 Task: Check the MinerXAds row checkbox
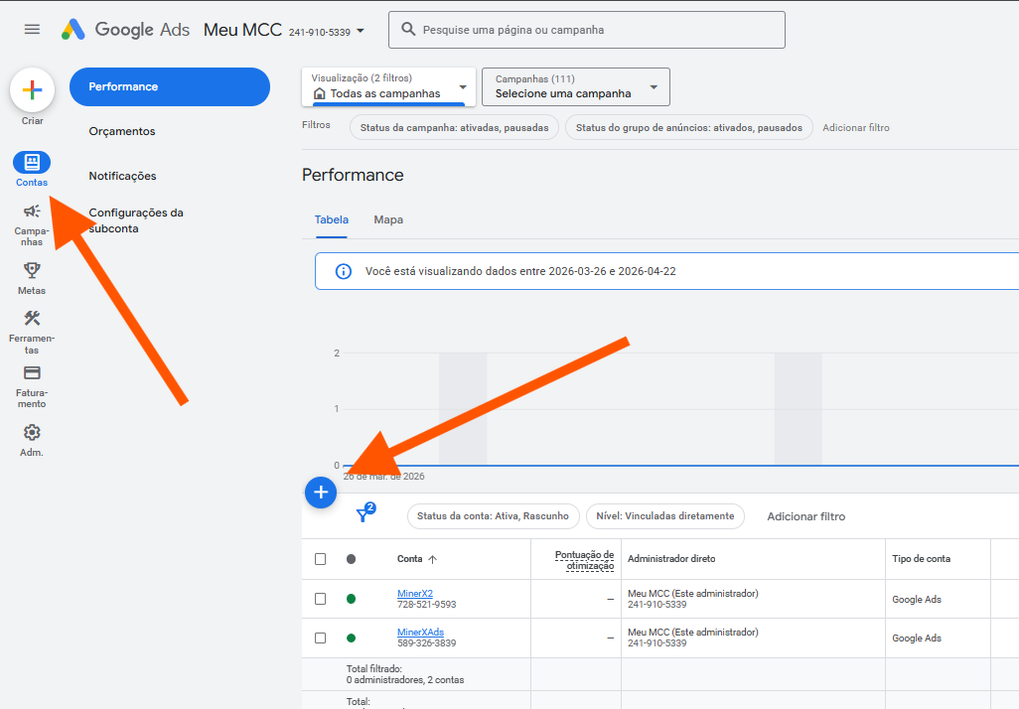pyautogui.click(x=321, y=638)
